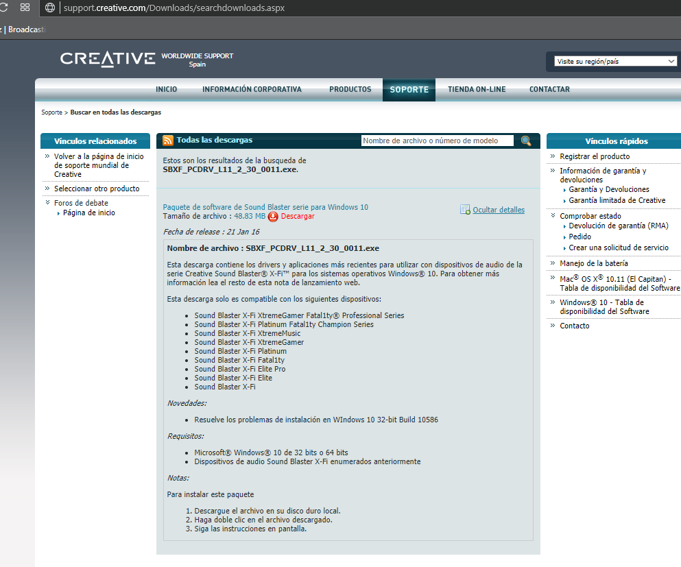Open Garantía limitada de Creative link

coord(617,200)
